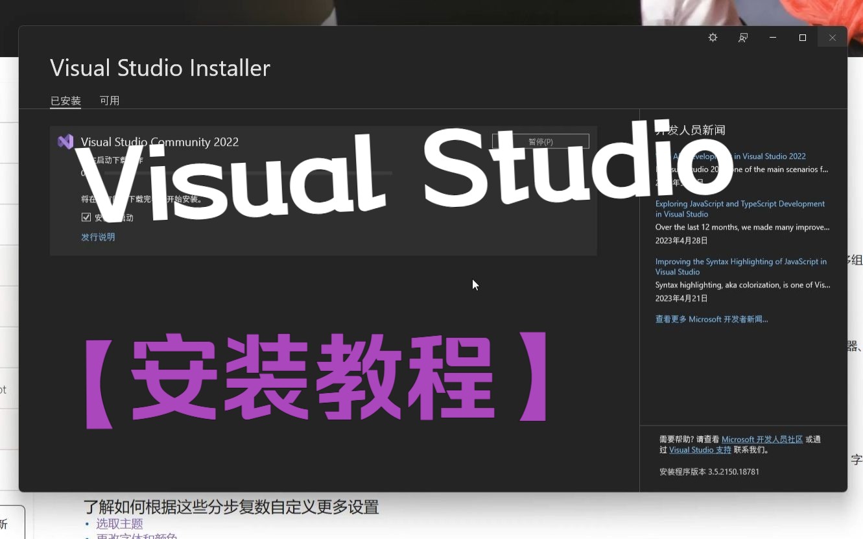
Task: Click the 2023年4月28日 date text
Action: (x=681, y=241)
